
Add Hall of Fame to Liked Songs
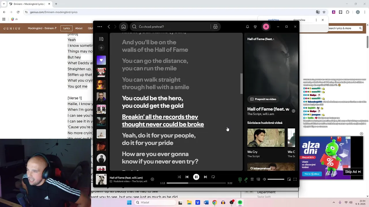(x=152, y=179)
